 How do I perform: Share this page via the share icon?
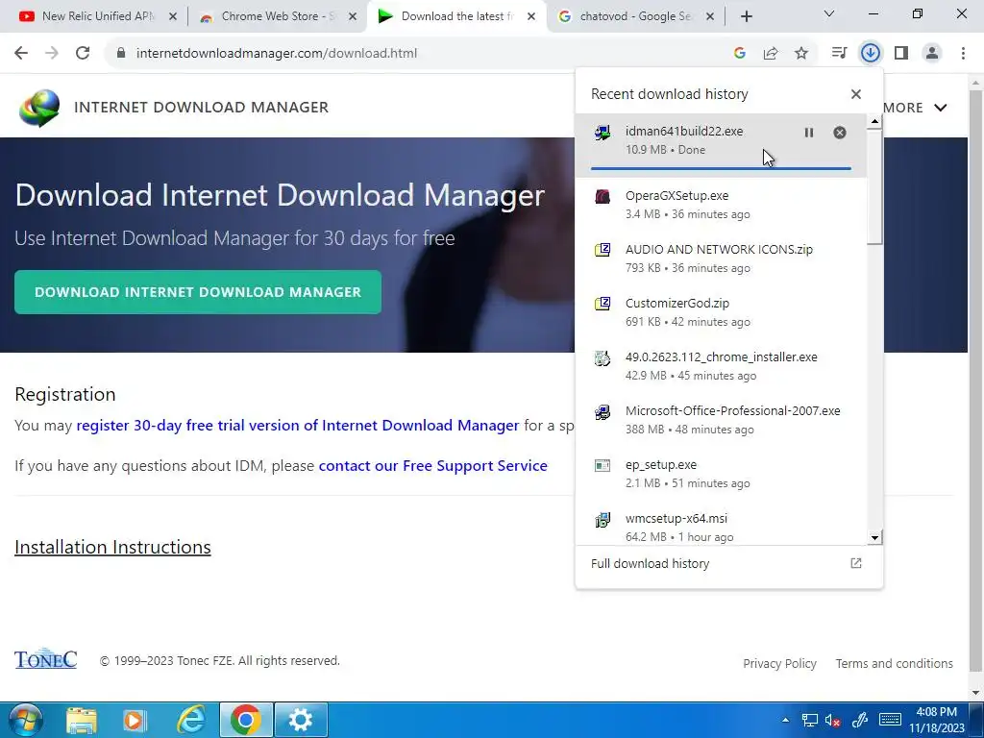click(x=771, y=54)
